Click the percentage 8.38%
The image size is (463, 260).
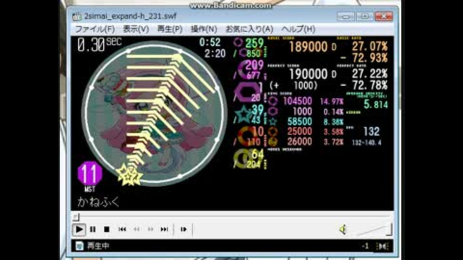(x=334, y=122)
